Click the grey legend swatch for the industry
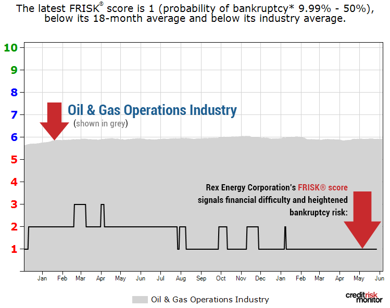 point(140,300)
